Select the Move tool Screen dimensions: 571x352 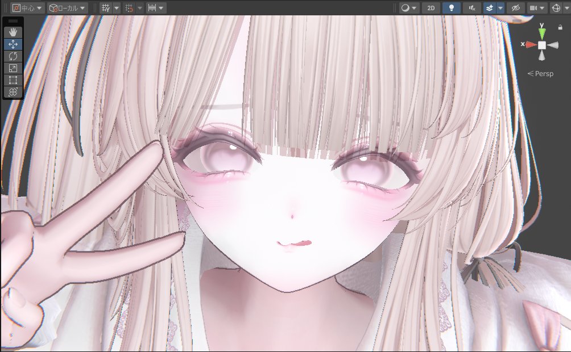13,44
